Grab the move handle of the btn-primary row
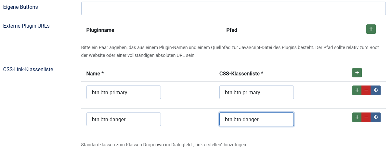 [376, 90]
